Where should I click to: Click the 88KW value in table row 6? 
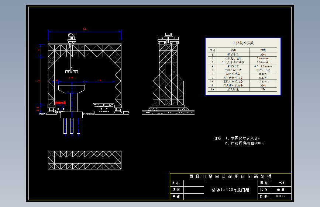click(x=263, y=74)
